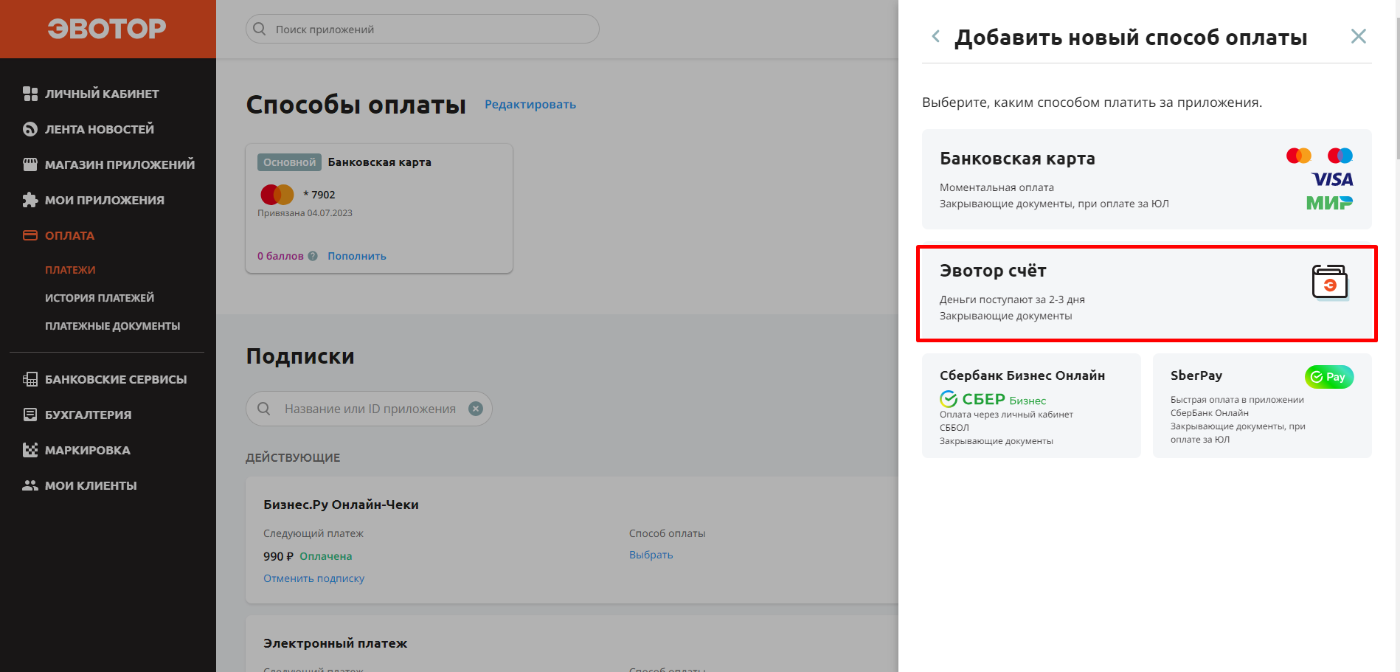Choose Сбербанк Бизнес Онлайн option
Viewport: 1400px width, 672px height.
click(x=1031, y=406)
